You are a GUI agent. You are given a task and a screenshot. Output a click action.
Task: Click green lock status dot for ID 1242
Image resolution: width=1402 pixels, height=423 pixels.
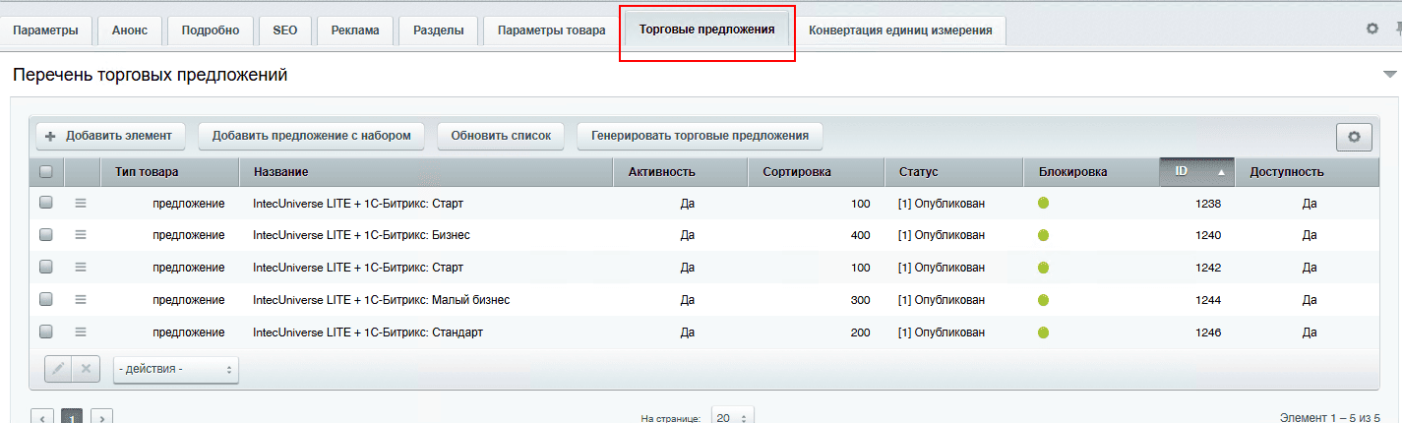pyautogui.click(x=1043, y=268)
